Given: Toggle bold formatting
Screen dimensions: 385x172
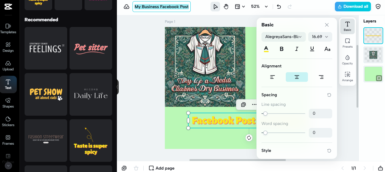Looking at the screenshot, I should pyautogui.click(x=282, y=49).
